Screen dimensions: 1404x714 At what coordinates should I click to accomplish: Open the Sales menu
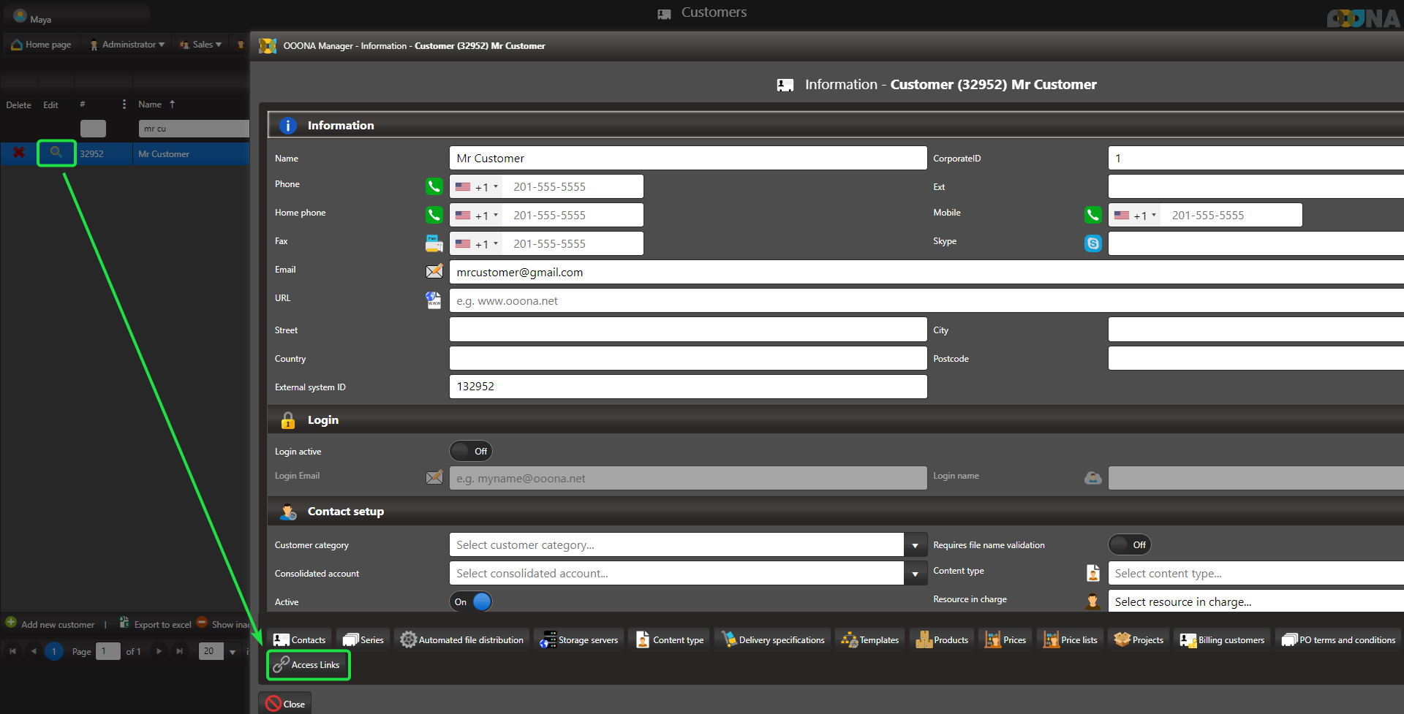coord(201,45)
